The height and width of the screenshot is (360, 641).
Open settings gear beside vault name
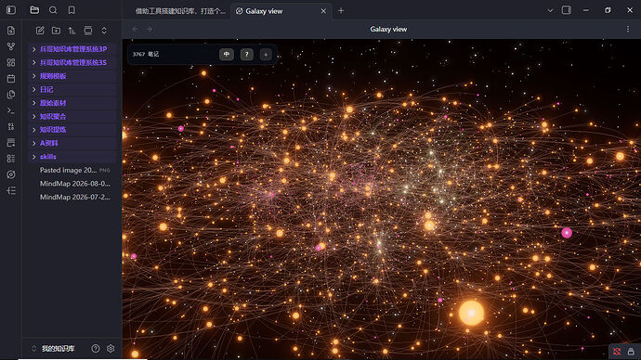(111, 349)
